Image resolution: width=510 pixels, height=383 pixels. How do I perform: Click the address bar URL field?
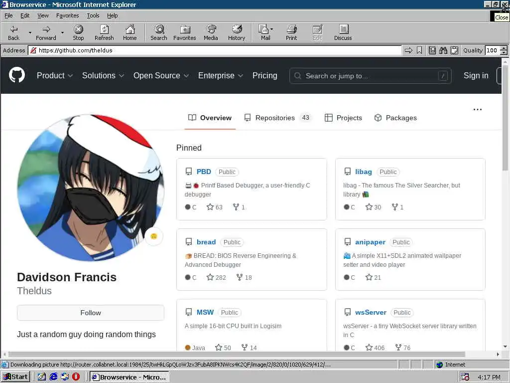tap(215, 50)
